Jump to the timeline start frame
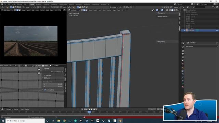This screenshot has height=123, width=219. 85,109
